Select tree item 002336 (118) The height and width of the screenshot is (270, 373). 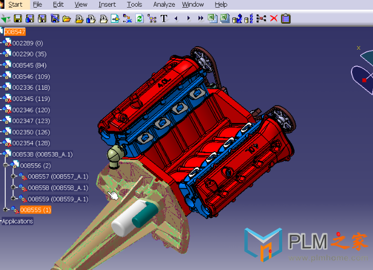coord(31,88)
